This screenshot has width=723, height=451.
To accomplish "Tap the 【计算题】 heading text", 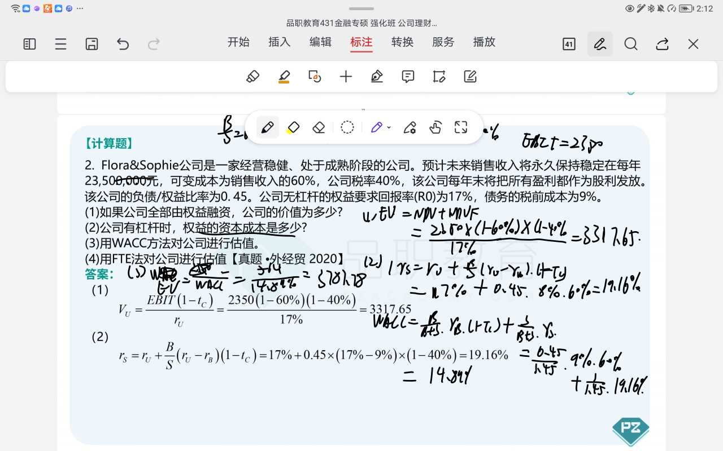I will (108, 144).
